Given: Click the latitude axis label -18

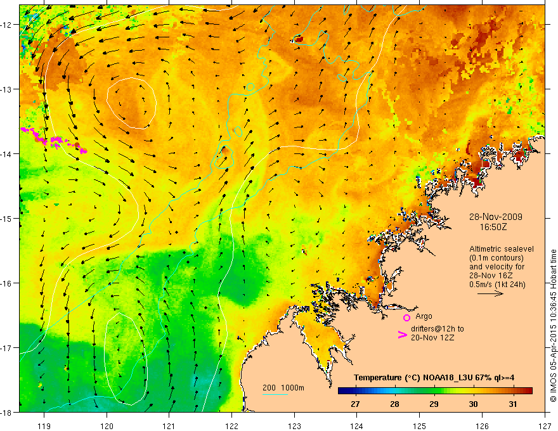Looking at the screenshot, I should [x=7, y=412].
